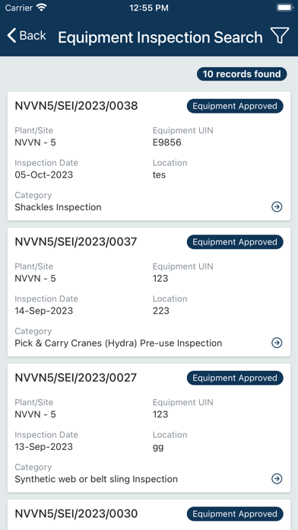Tap the battery status icon
298x530 pixels.
[284, 8]
